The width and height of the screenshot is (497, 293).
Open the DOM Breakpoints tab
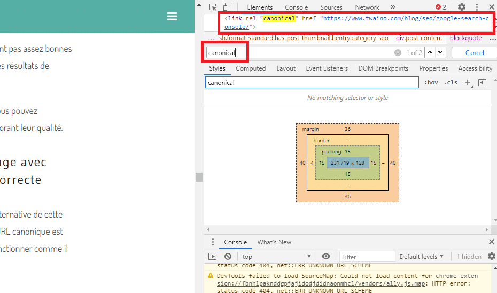point(383,68)
